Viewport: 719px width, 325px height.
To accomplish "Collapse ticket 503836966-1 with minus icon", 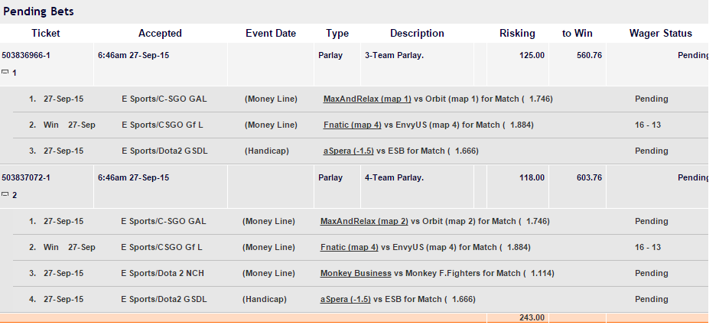I will (x=5, y=72).
